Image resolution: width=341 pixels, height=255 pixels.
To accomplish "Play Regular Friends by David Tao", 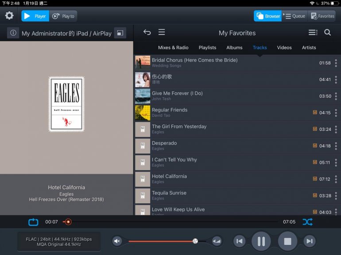I will tap(237, 113).
